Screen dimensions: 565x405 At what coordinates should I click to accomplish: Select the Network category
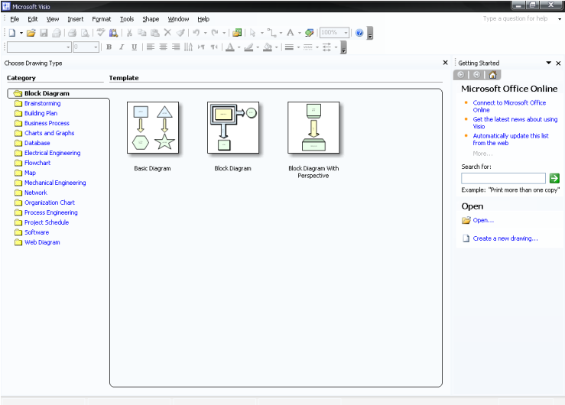click(x=36, y=193)
